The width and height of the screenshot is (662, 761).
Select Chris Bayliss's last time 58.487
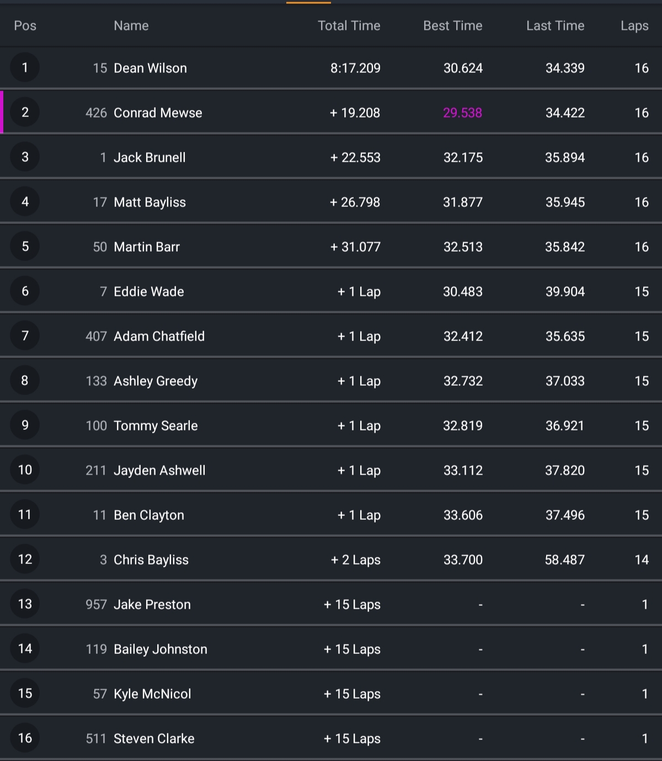click(564, 560)
